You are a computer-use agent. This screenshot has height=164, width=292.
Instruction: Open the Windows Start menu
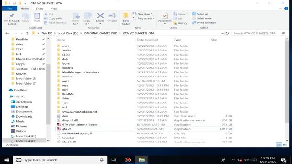[x=6, y=160]
